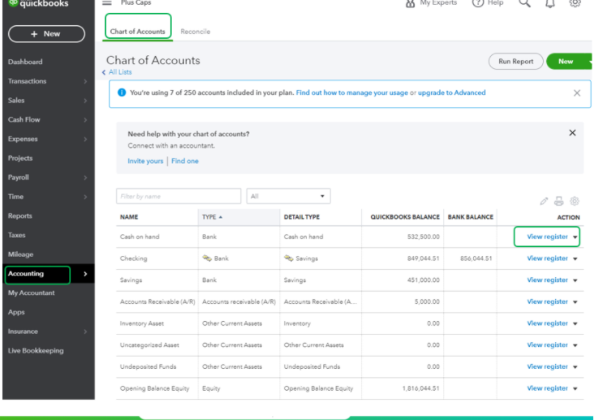Image resolution: width=594 pixels, height=420 pixels.
Task: Click the print list icon
Action: pyautogui.click(x=559, y=201)
